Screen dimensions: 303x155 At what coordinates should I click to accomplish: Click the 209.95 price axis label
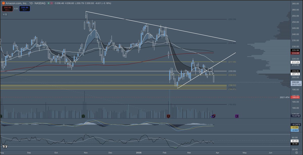coord(295,71)
